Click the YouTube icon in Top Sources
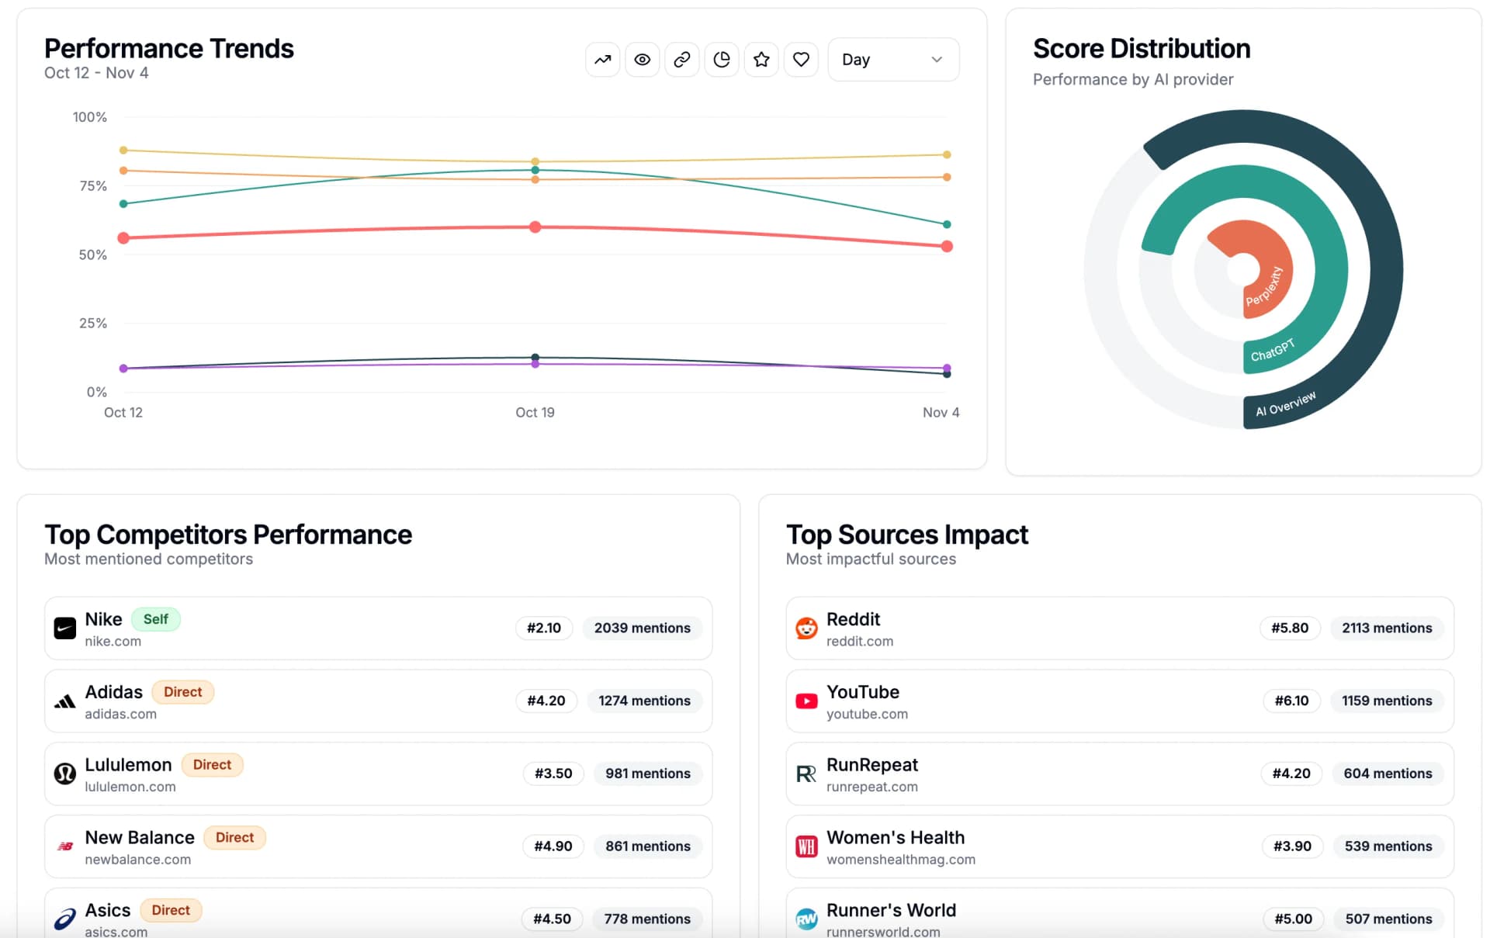This screenshot has width=1490, height=938. [807, 701]
